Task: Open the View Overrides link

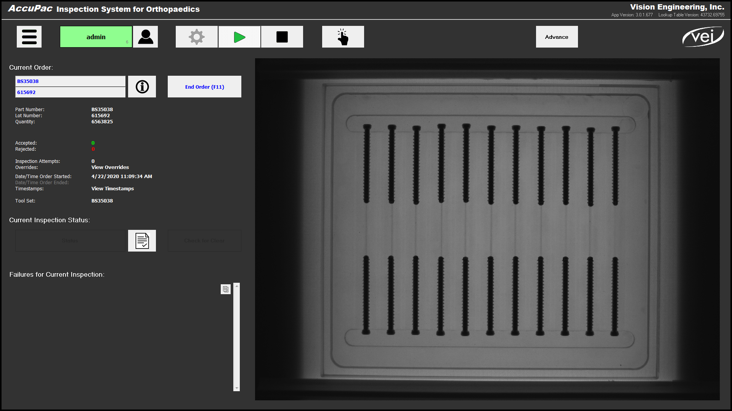Action: [110, 167]
